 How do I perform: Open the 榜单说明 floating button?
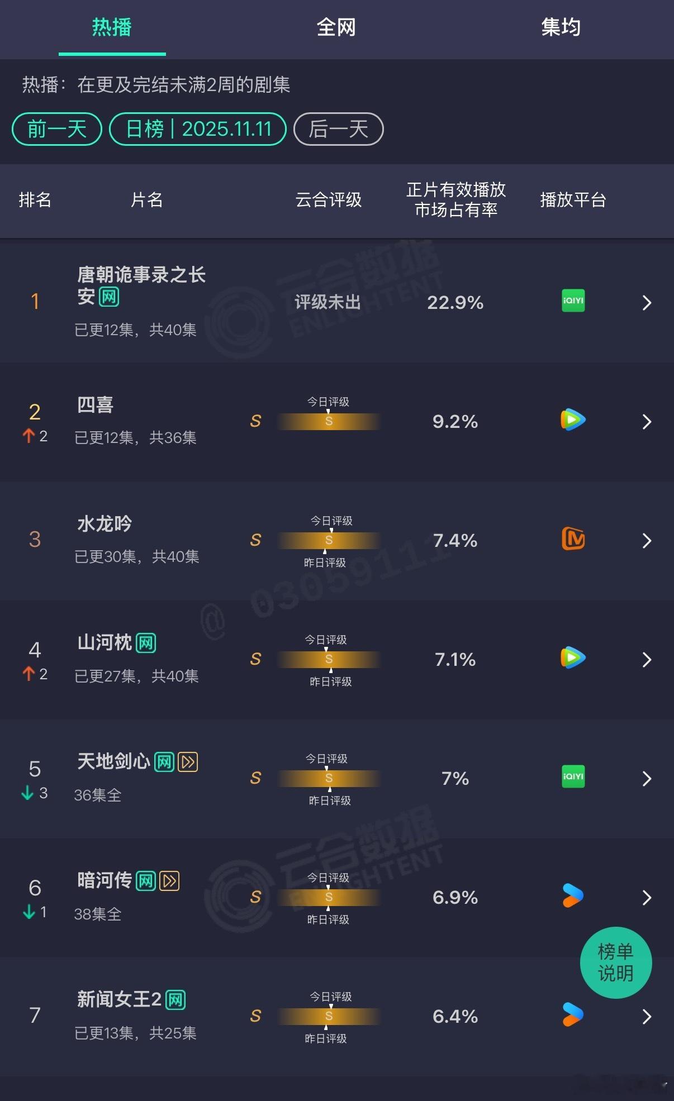[615, 963]
